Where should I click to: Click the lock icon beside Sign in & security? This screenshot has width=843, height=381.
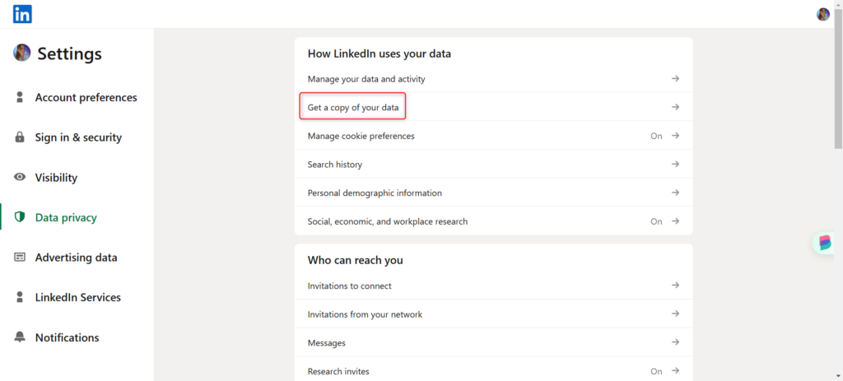coord(20,137)
